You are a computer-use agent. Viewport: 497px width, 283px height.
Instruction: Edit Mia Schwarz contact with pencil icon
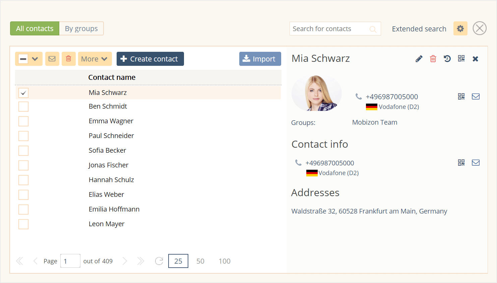(x=419, y=59)
